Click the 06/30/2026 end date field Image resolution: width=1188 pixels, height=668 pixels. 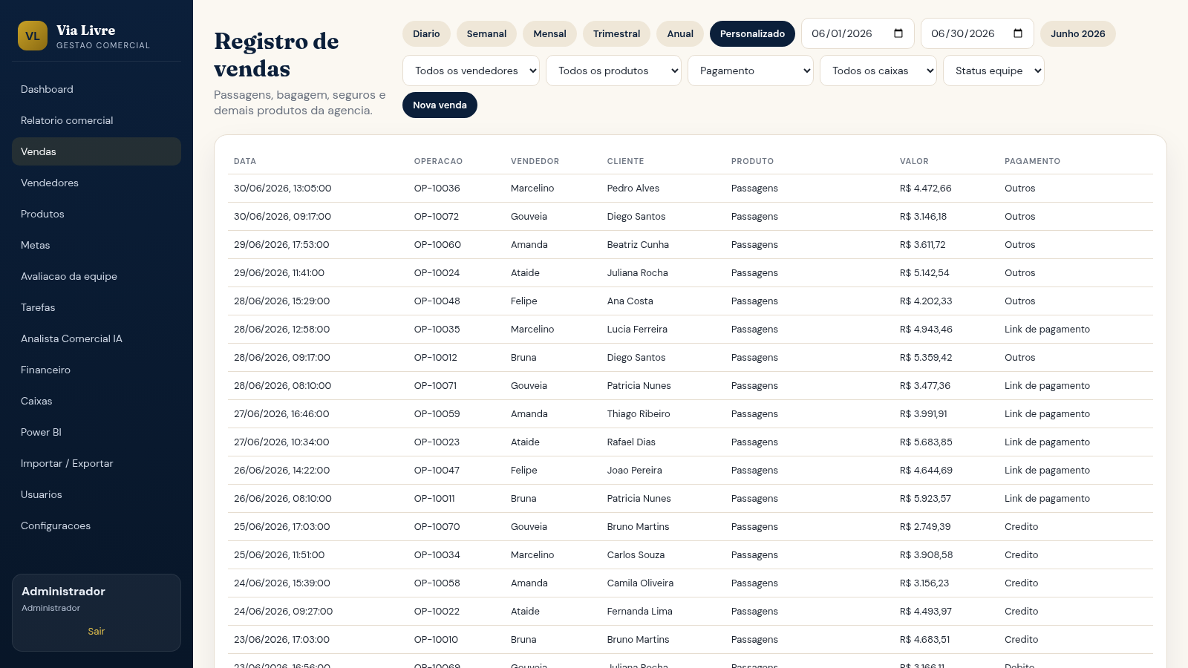[x=977, y=33]
